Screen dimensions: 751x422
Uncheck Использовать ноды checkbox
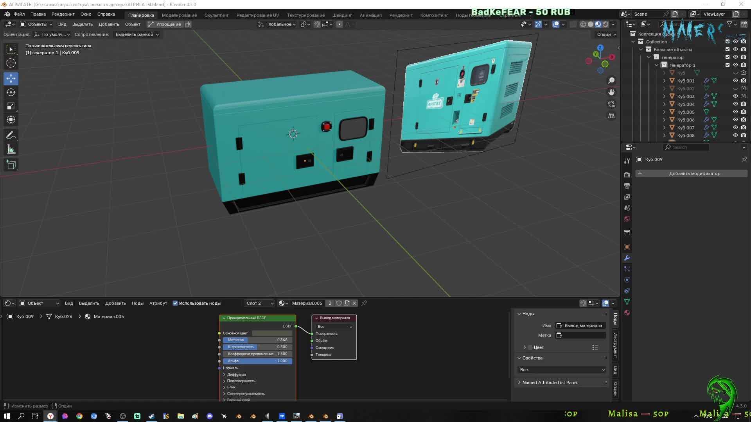tap(175, 303)
